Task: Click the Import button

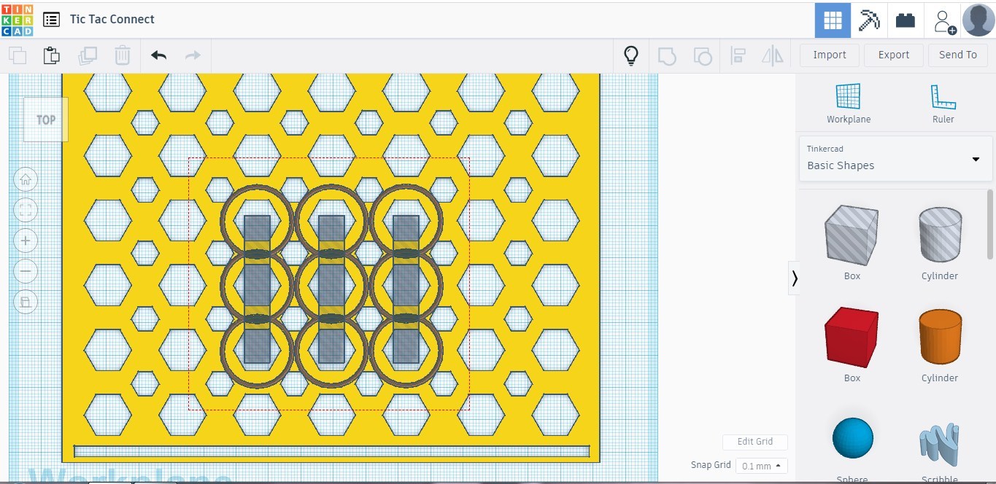Action: (830, 55)
